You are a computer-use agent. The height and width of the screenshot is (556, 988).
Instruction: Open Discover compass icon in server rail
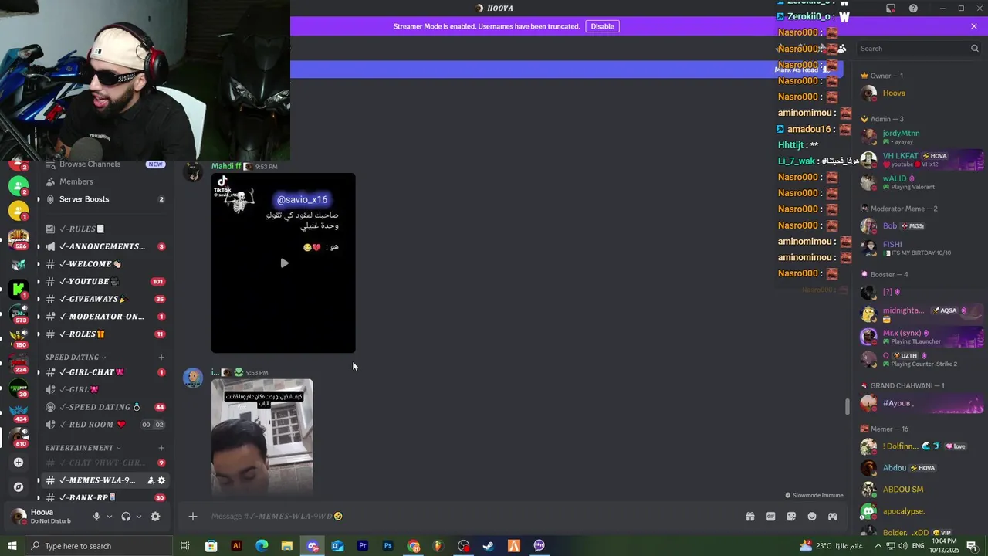[x=19, y=487]
